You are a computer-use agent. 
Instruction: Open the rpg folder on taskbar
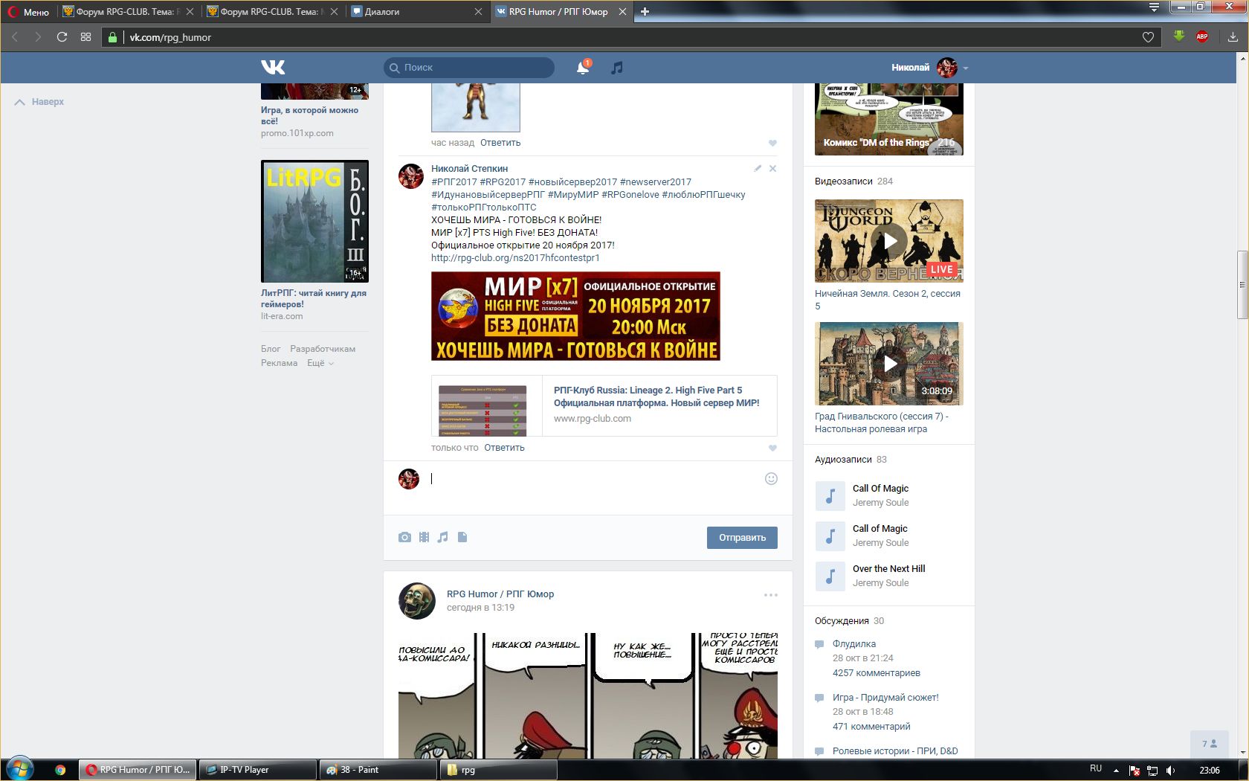499,770
